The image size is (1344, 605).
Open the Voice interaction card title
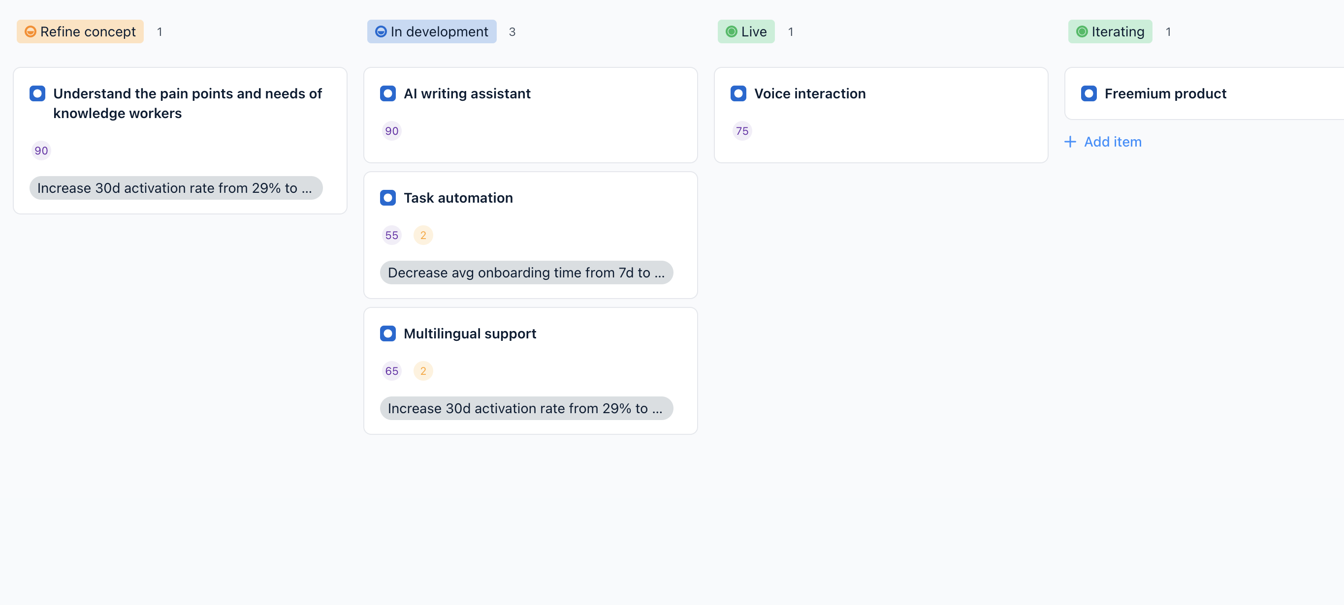pyautogui.click(x=810, y=94)
